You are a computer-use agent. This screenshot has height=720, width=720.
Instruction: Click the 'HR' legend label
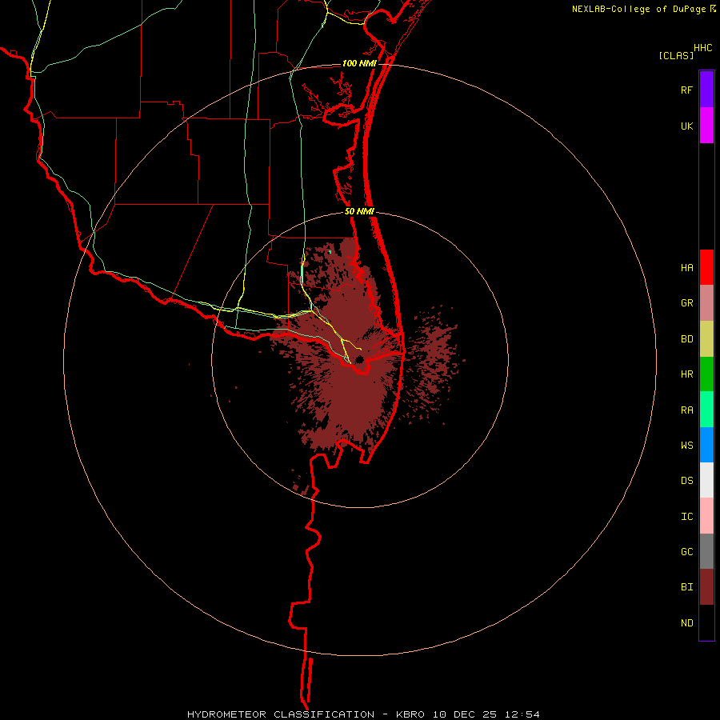(x=686, y=374)
